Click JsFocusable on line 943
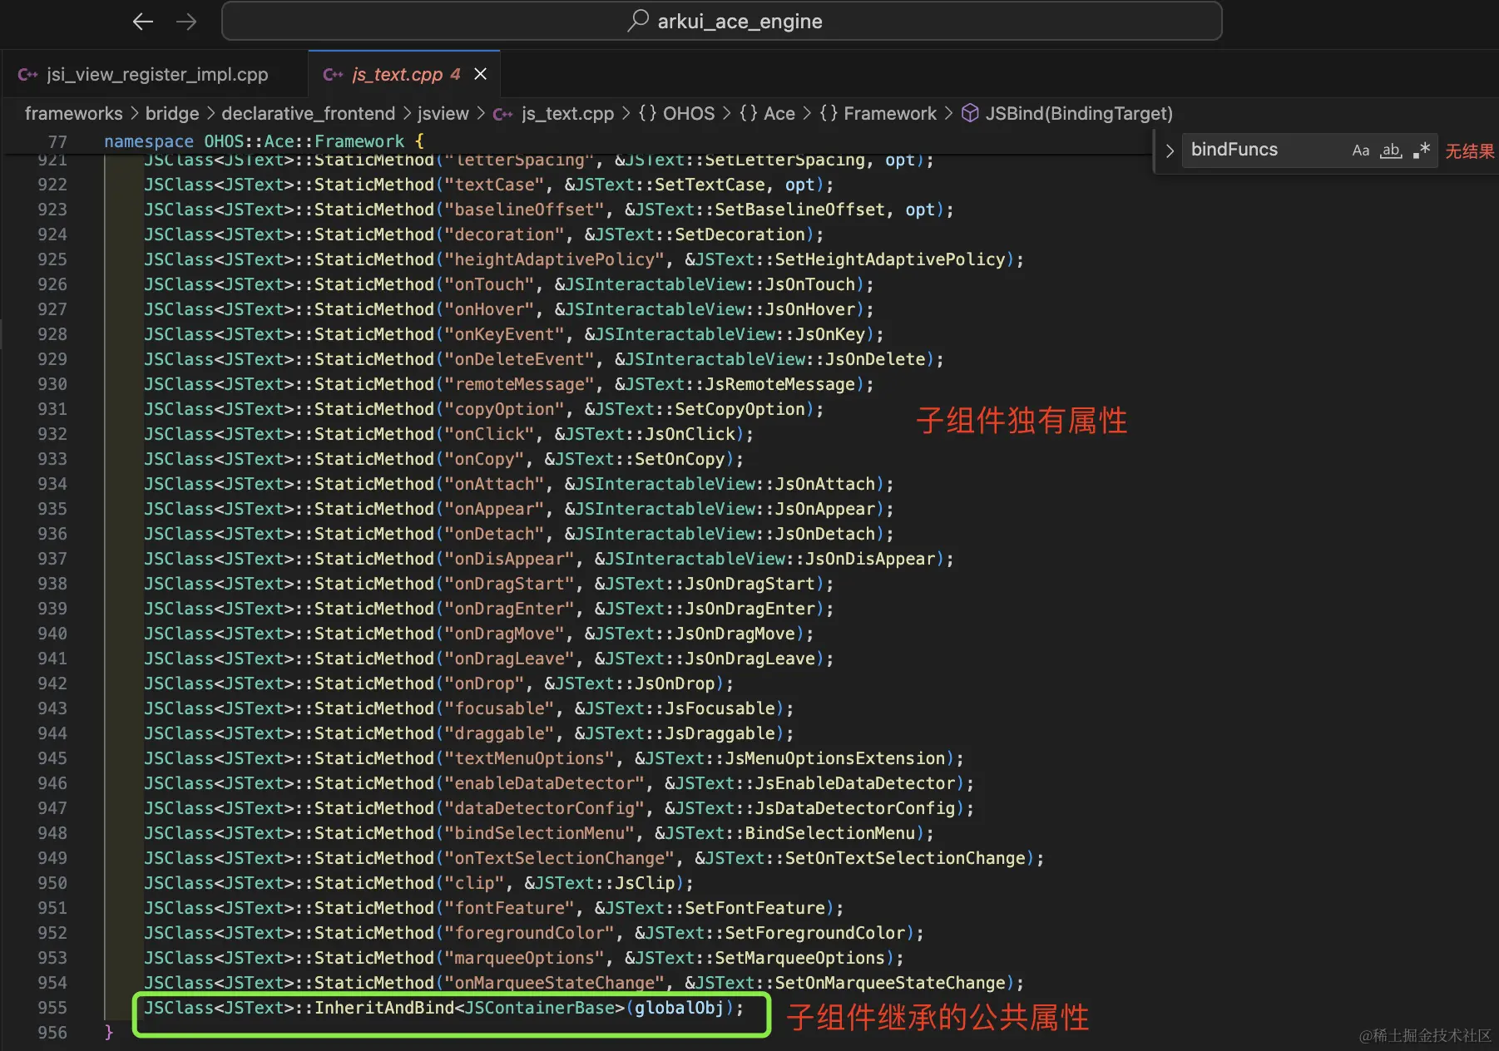The width and height of the screenshot is (1499, 1051). pos(720,708)
